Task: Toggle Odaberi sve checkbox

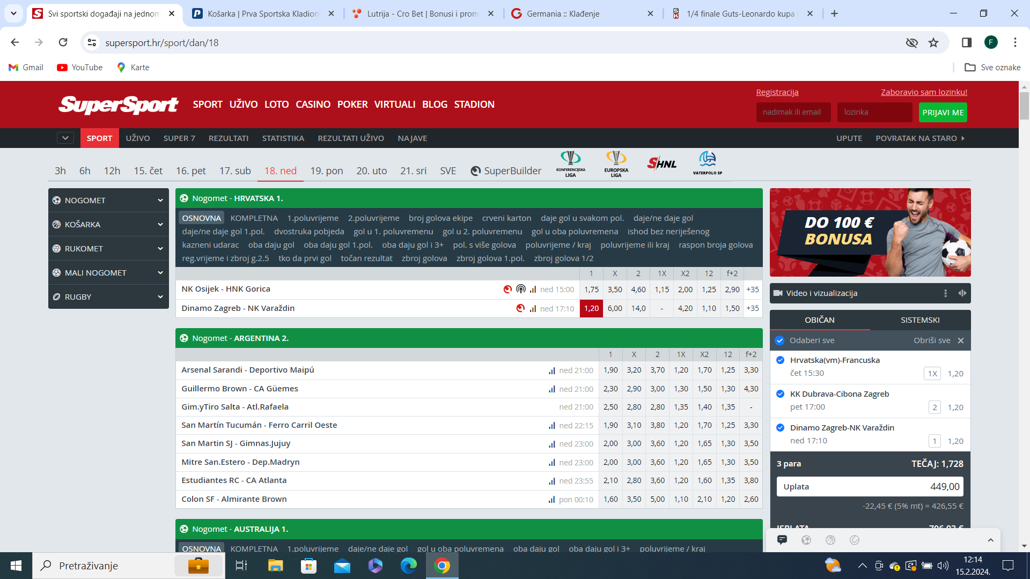Action: [x=779, y=340]
